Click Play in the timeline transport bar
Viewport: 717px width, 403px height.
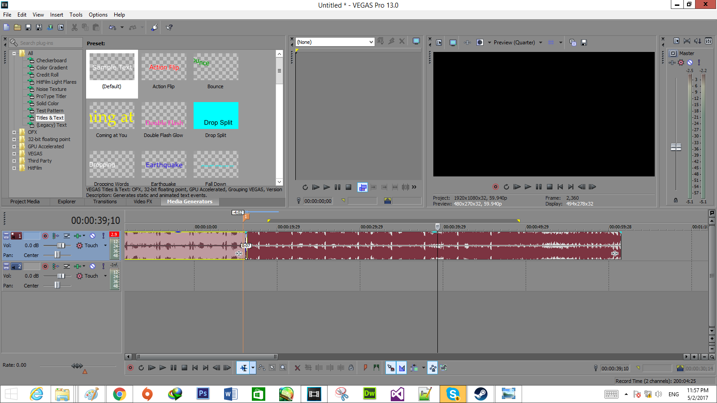click(x=163, y=368)
